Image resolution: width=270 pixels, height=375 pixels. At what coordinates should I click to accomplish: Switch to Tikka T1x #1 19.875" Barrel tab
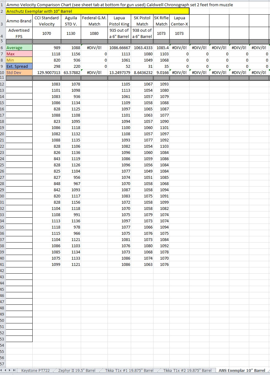click(x=129, y=370)
